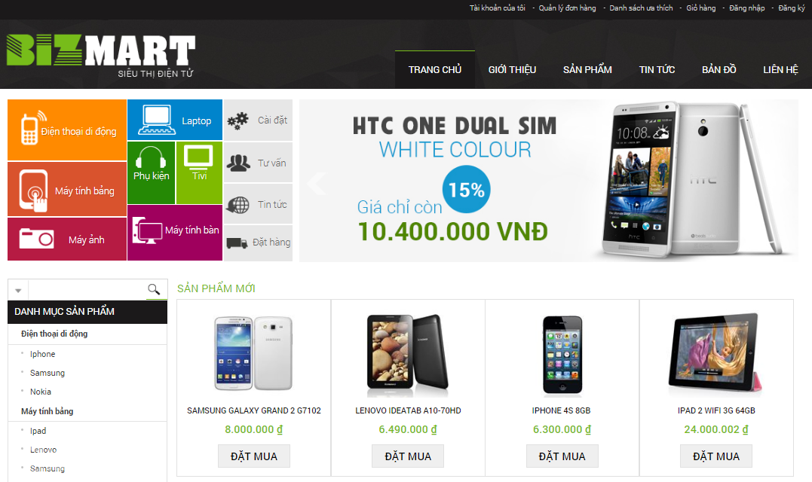
Task: Click the truck Đặt hàng icon
Action: (x=237, y=243)
